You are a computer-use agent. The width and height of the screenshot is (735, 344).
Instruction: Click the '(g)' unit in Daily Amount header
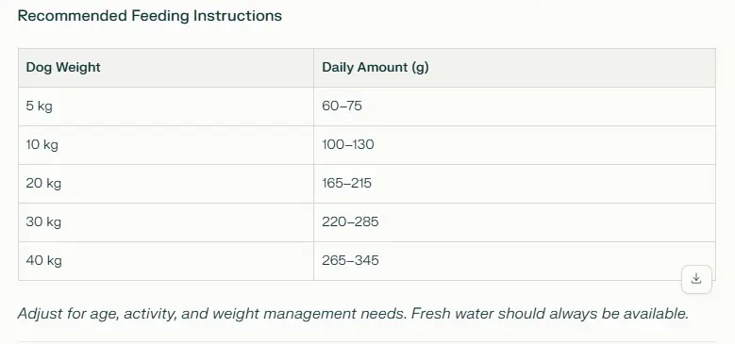[x=420, y=68]
